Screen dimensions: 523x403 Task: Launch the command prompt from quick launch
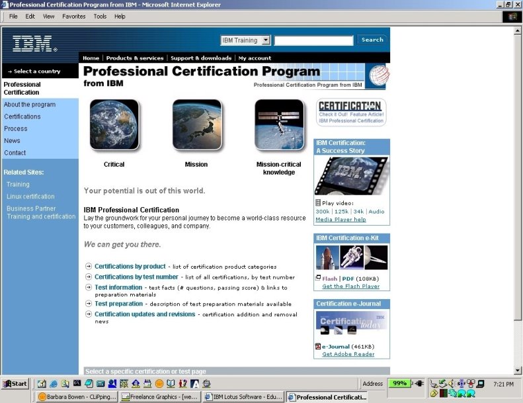[x=77, y=383]
